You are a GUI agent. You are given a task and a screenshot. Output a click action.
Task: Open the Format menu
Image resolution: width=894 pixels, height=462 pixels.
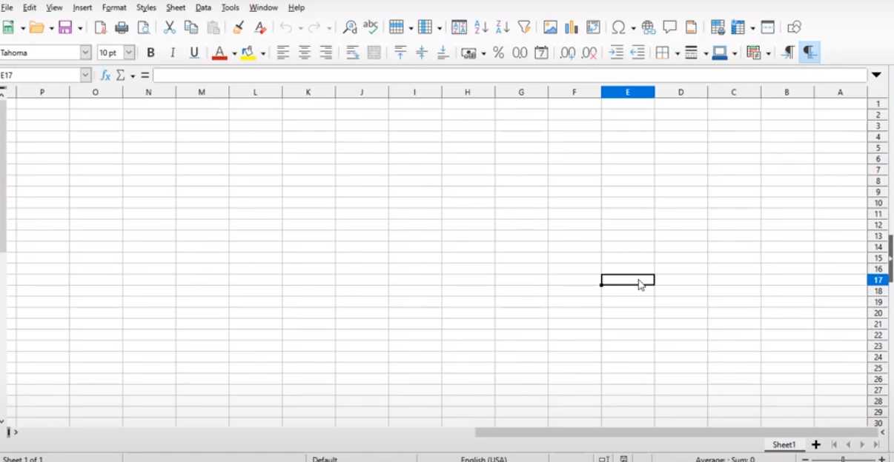[114, 7]
